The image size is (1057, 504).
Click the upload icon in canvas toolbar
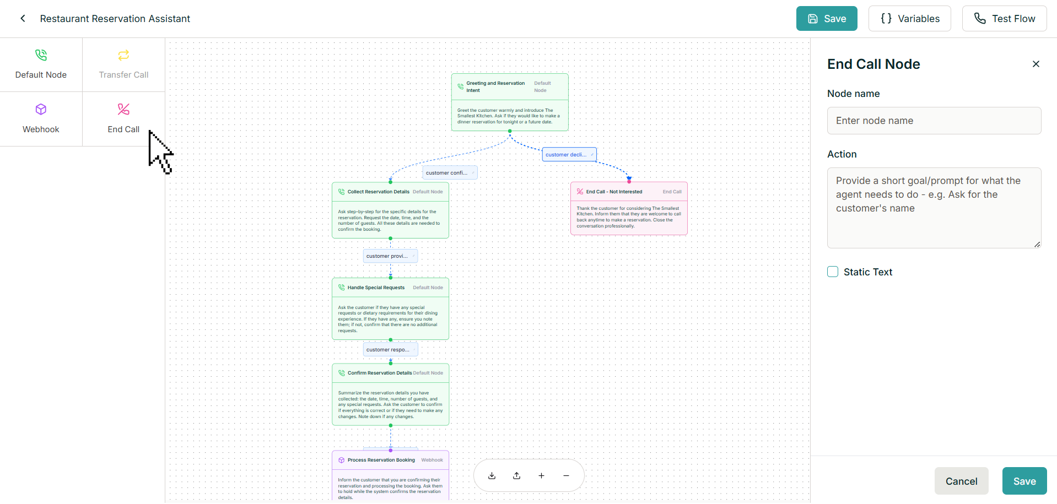[517, 476]
